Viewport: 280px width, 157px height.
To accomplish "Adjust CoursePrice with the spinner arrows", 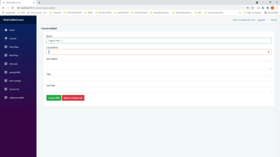I will tap(268, 52).
